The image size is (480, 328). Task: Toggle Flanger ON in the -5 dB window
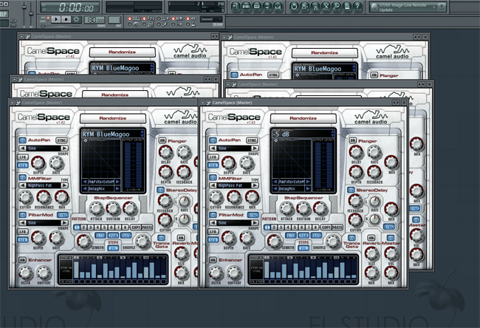(354, 139)
